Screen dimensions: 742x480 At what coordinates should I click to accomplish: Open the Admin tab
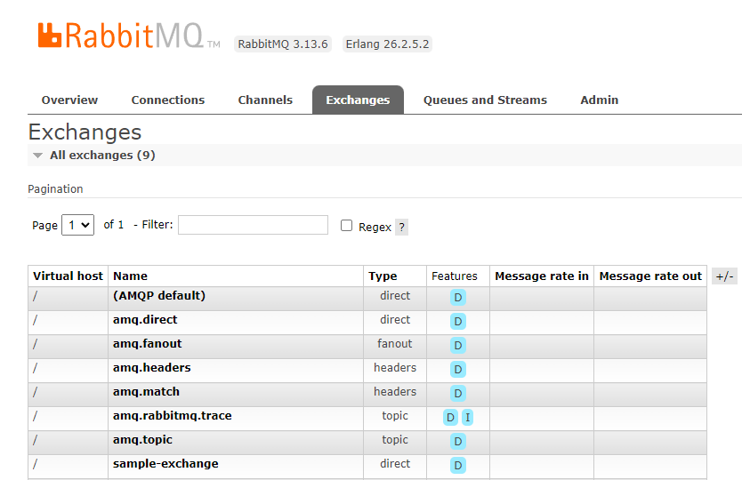[x=600, y=100]
